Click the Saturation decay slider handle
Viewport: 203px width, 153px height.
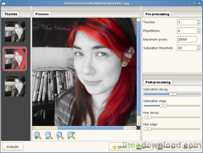pos(173,94)
